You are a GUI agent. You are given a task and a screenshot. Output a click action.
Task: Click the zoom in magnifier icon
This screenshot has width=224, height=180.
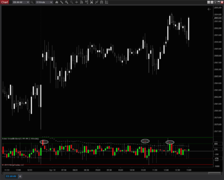[x=67, y=2]
